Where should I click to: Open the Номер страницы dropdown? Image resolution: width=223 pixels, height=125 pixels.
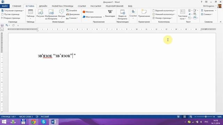[162, 18]
